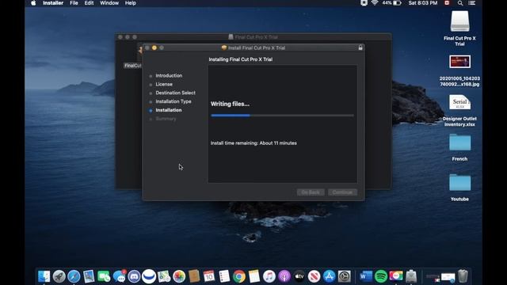Open the Window menu
Viewport: 507px width, 285px height.
pos(109,3)
